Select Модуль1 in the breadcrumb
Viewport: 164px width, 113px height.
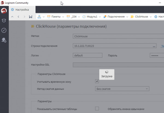point(92,17)
